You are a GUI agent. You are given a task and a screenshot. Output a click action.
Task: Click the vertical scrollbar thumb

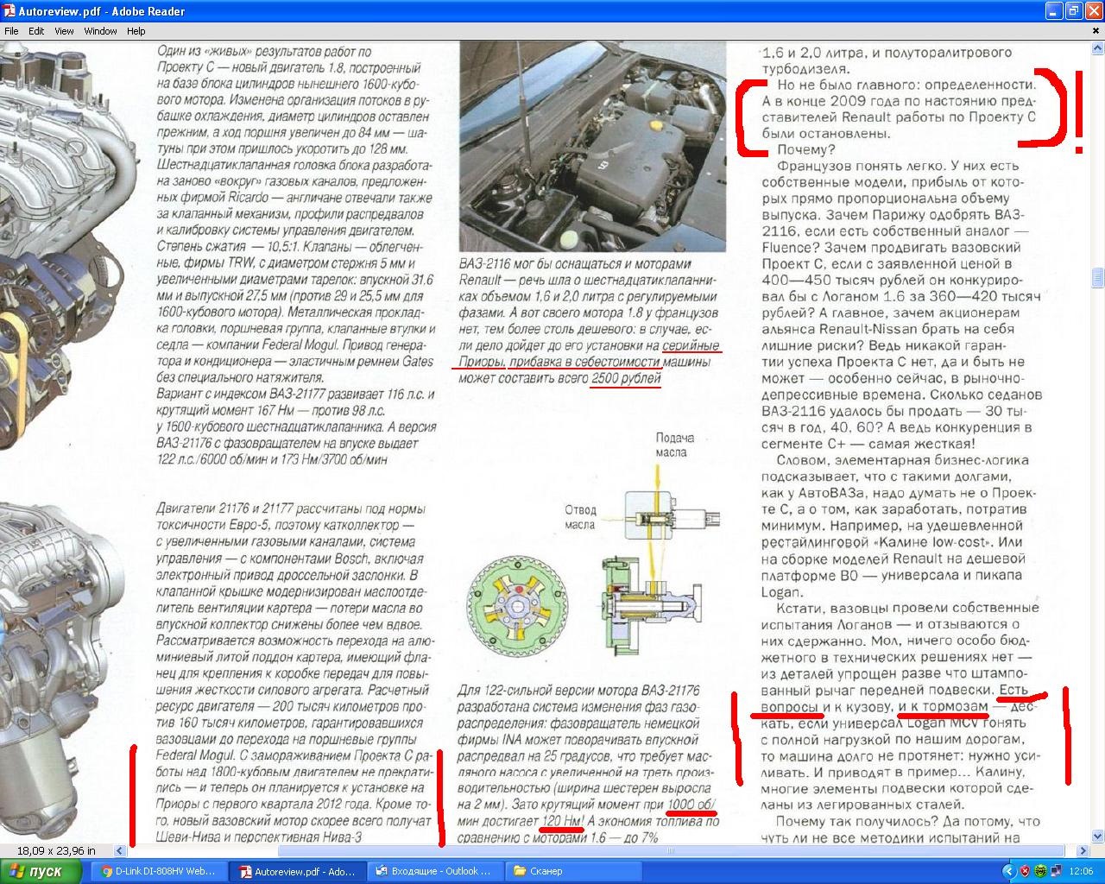1097,276
